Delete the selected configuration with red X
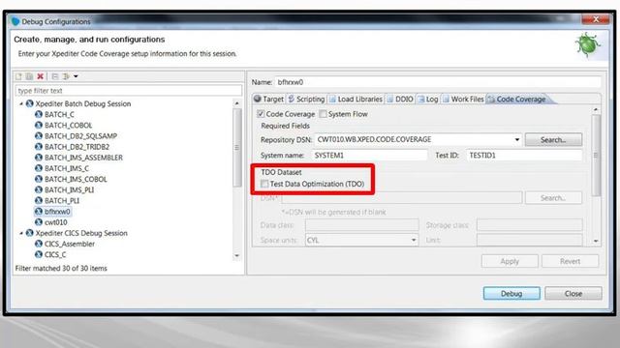This screenshot has height=348, width=620. (41, 76)
